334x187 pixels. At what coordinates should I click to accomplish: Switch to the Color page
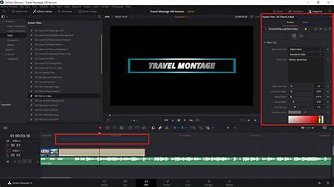[x=188, y=183]
